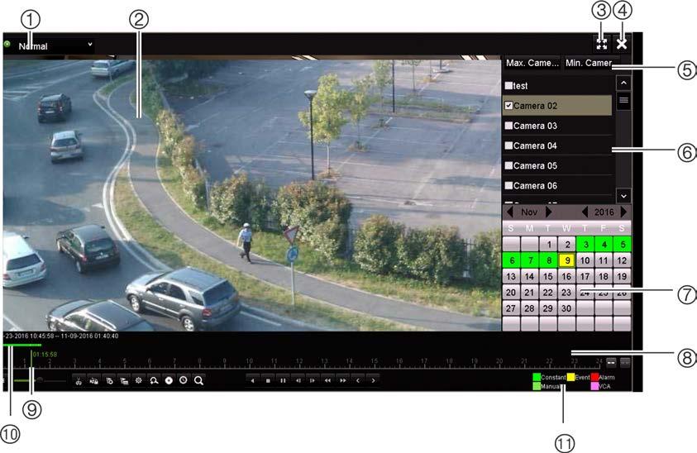697x453 pixels.
Task: Stop the playback
Action: click(268, 380)
